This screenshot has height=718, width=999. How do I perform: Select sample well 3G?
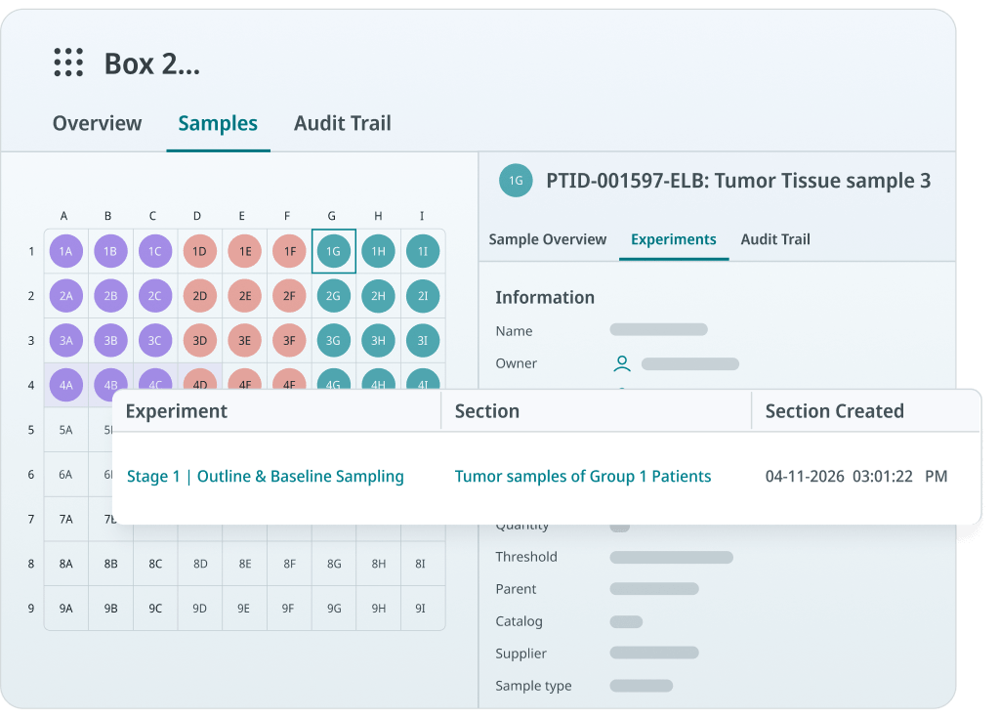pyautogui.click(x=334, y=340)
